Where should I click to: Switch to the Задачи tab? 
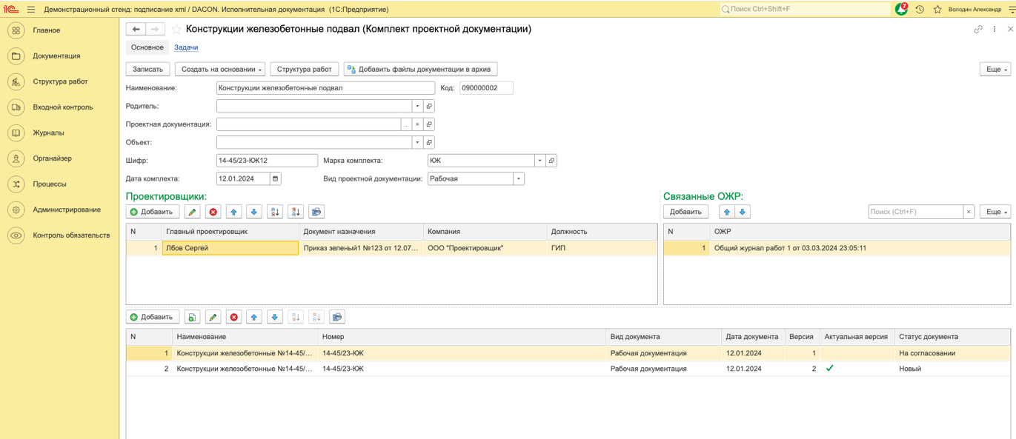pos(186,47)
